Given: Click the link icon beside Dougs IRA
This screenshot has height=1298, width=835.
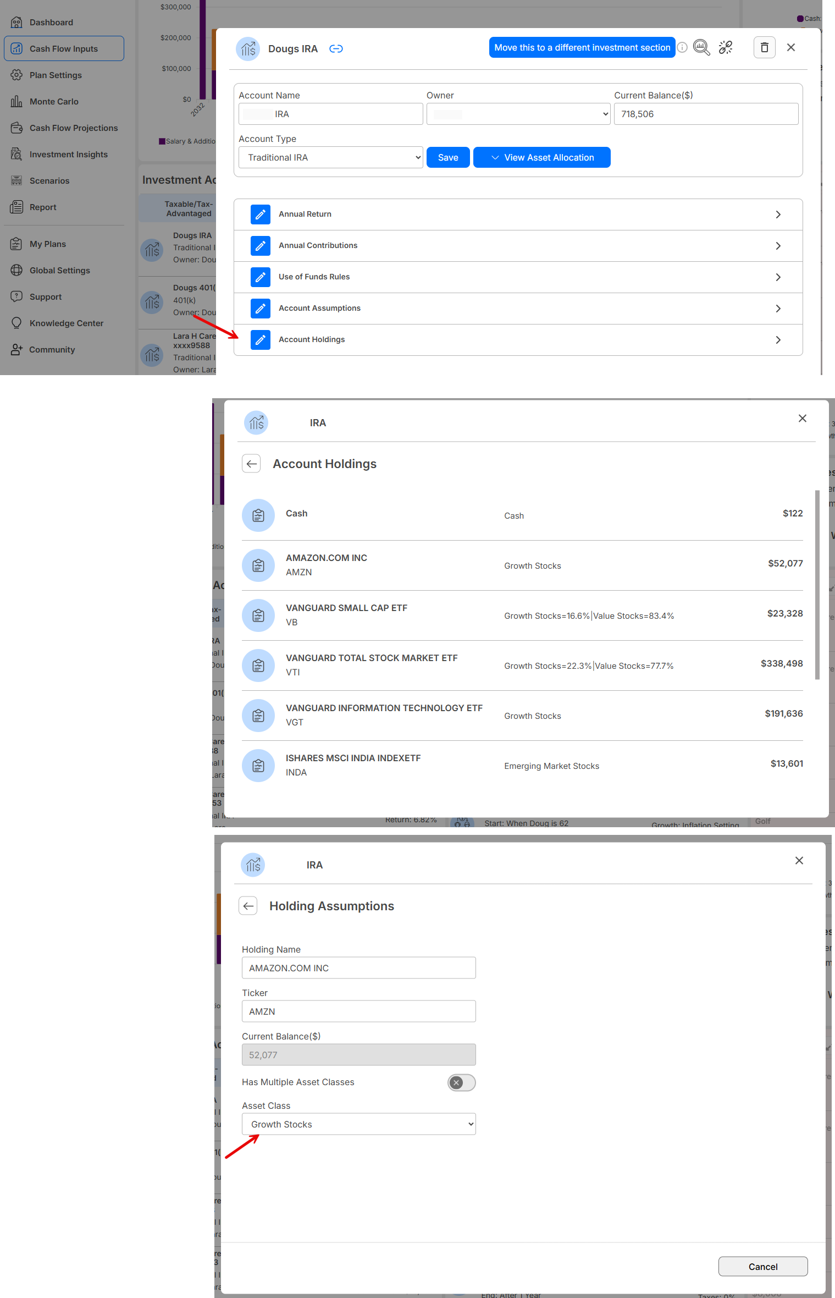Looking at the screenshot, I should pos(336,49).
